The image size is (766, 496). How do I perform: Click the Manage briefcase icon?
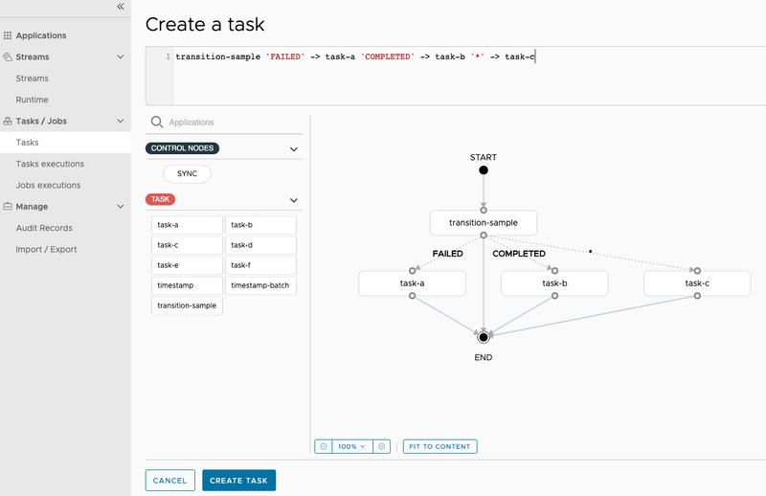8,206
